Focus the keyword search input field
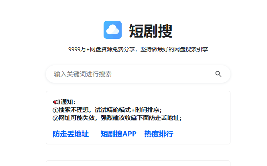The height and width of the screenshot is (166, 267). [x=132, y=74]
